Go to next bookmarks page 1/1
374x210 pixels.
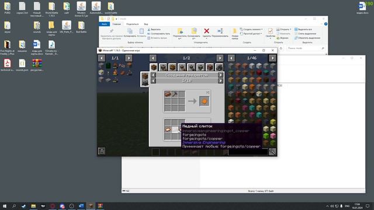point(129,58)
